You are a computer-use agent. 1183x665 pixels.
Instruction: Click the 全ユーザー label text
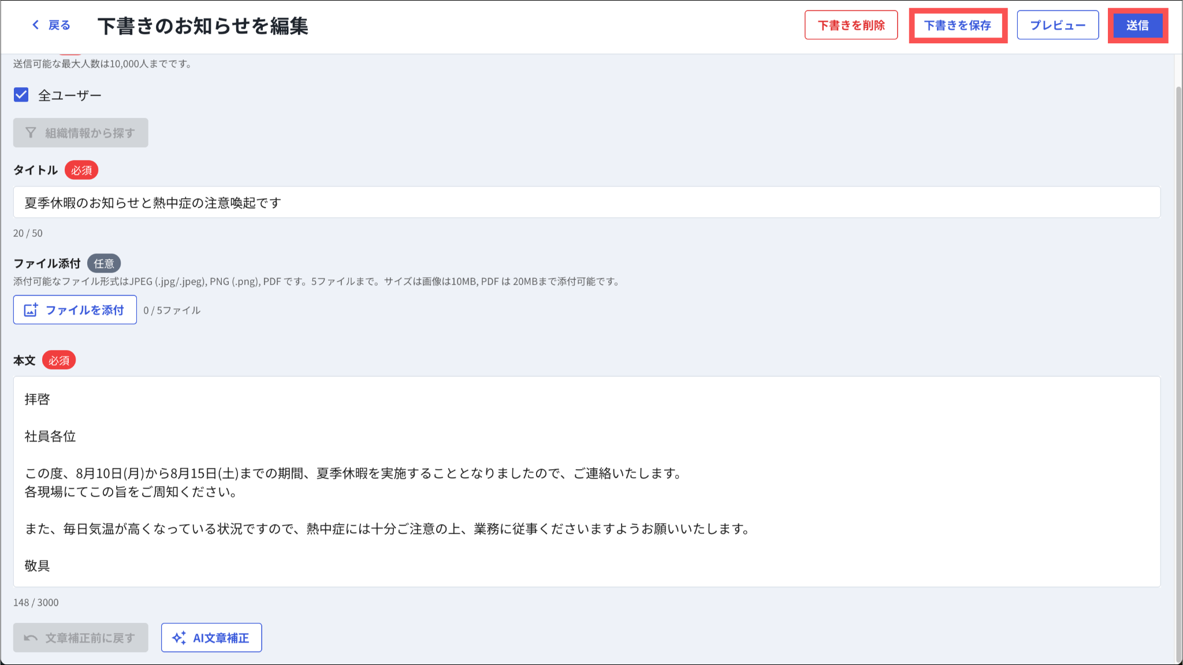pyautogui.click(x=70, y=95)
